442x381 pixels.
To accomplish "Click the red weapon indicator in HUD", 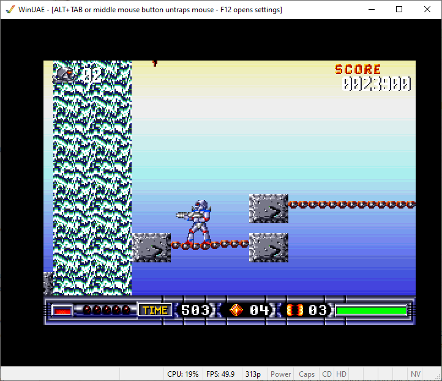I will (62, 311).
